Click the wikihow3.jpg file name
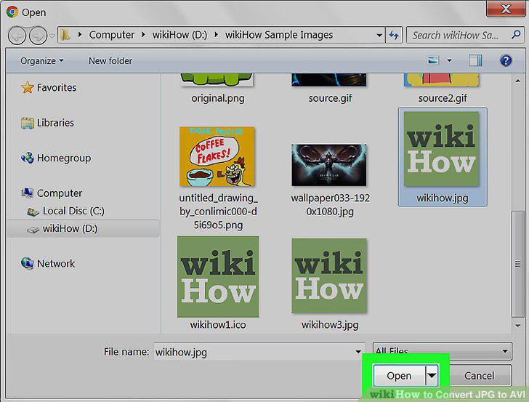529x402 pixels. tap(330, 325)
